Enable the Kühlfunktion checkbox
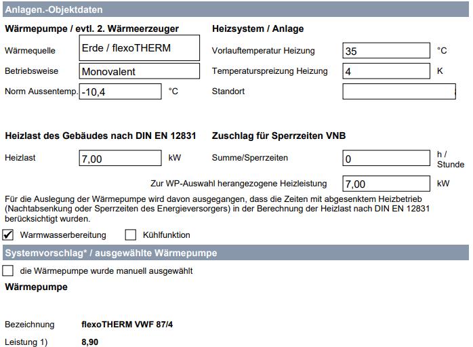Image resolution: width=473 pixels, height=347 pixels. point(131,235)
